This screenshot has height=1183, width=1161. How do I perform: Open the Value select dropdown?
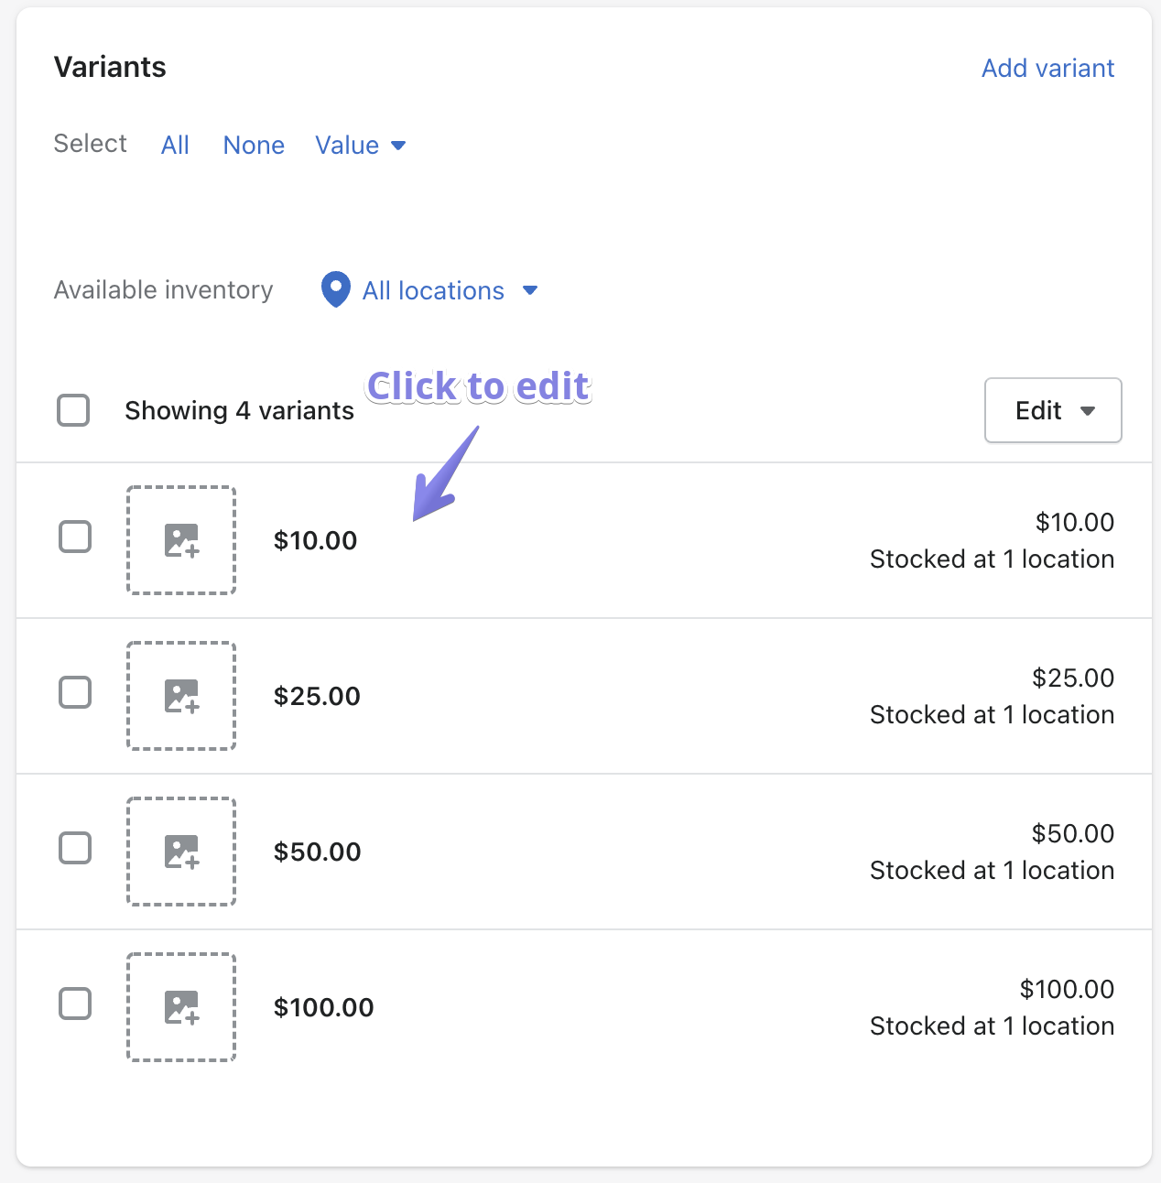point(360,145)
